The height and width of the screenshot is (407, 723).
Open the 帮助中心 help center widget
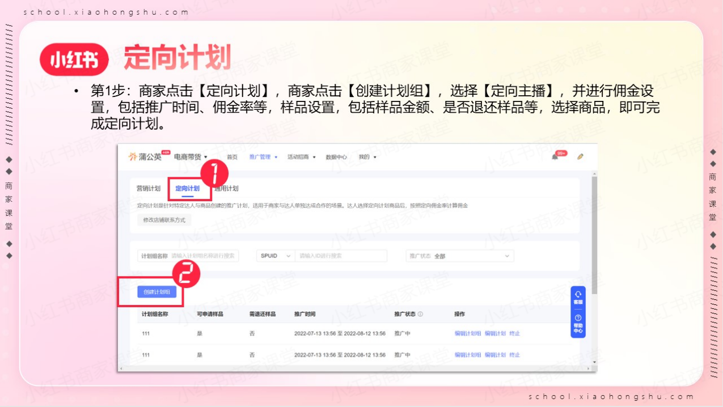578,325
